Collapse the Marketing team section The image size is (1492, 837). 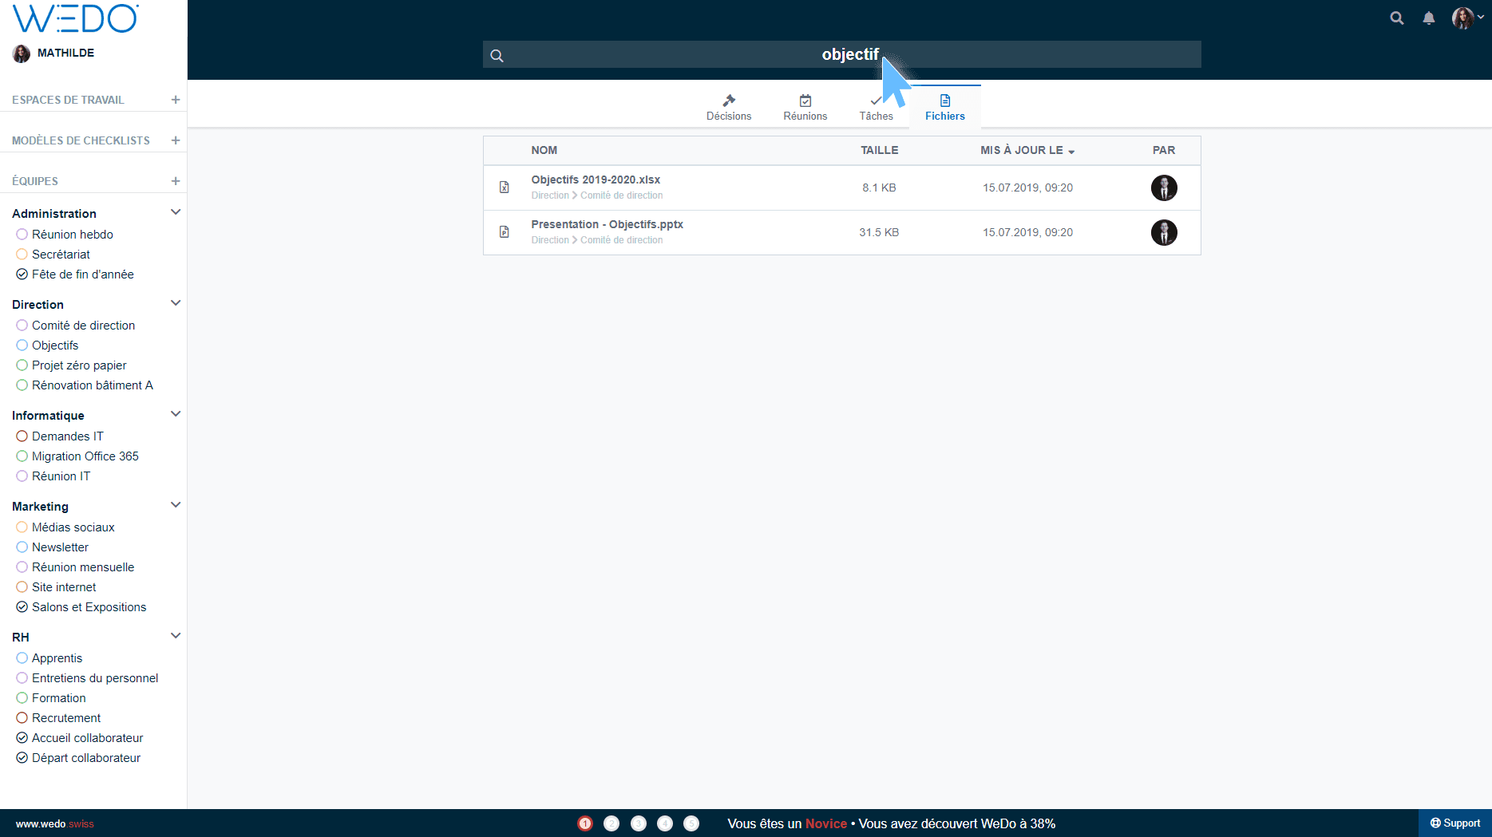(176, 505)
